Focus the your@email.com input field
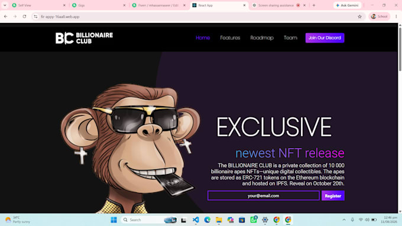 263,195
